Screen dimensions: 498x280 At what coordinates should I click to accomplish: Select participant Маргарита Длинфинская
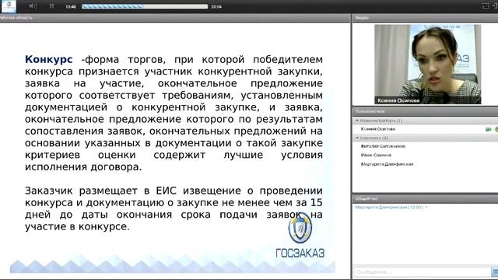387,164
